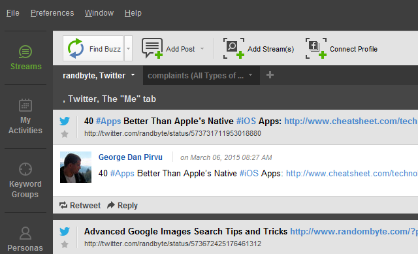The width and height of the screenshot is (418, 254).
Task: Click the Retweet text
Action: 85,206
